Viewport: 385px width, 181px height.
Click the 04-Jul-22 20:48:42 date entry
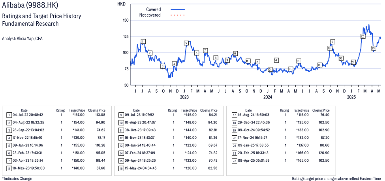pyautogui.click(x=28, y=115)
